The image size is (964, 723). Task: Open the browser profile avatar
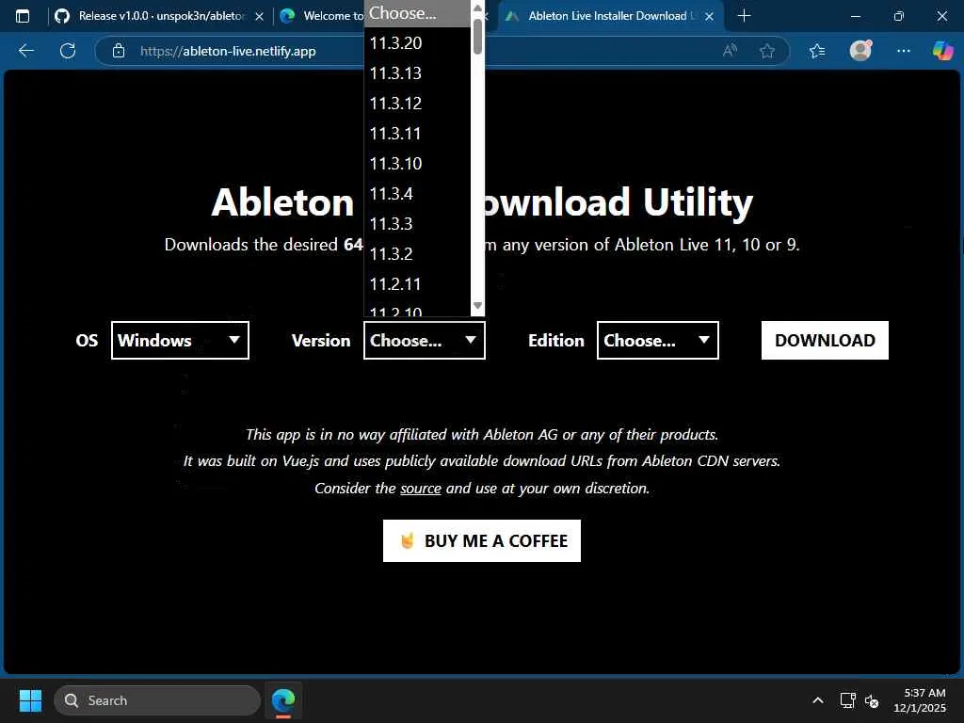pos(860,51)
